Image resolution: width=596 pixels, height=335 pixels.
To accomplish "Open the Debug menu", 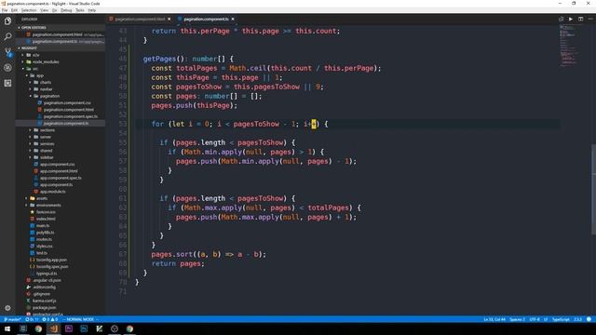I will (x=66, y=10).
